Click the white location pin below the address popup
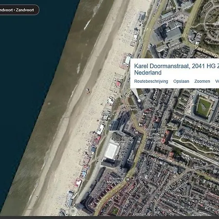219x219 pixels. [x=139, y=101]
